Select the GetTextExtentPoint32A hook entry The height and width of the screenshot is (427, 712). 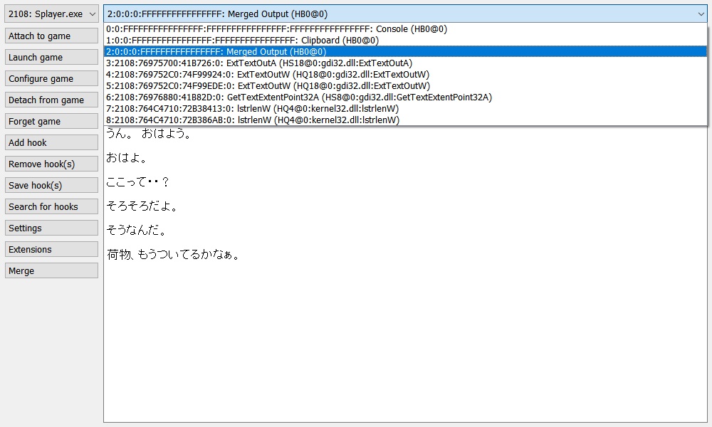298,97
